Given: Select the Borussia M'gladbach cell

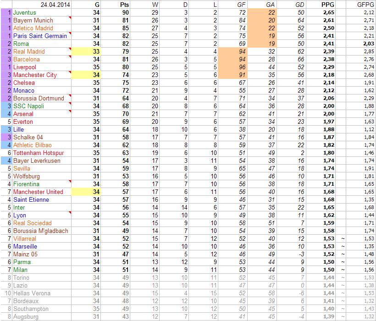Looking at the screenshot, I should (x=42, y=231).
